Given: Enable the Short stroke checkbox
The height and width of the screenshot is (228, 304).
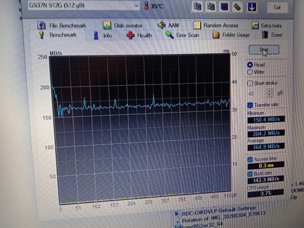Looking at the screenshot, I should point(250,83).
